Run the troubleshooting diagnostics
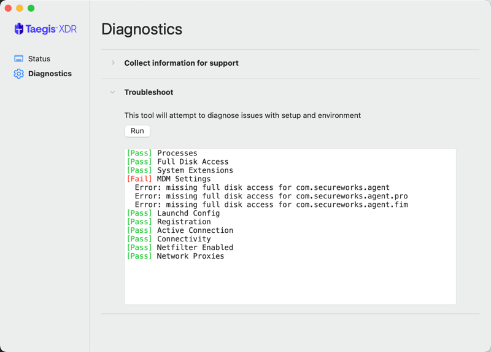The image size is (491, 352). (x=137, y=131)
